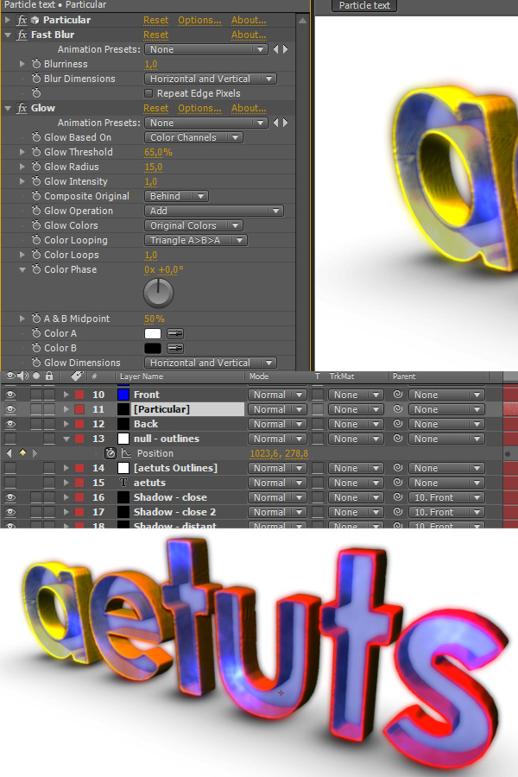Hide the Shadow - close 2 layer
This screenshot has width=518, height=777.
[10, 512]
